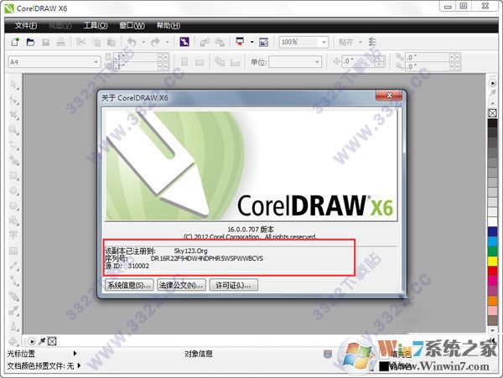Image resolution: width=503 pixels, height=378 pixels.
Task: Click the no-color X swatch in palette
Action: 492,113
